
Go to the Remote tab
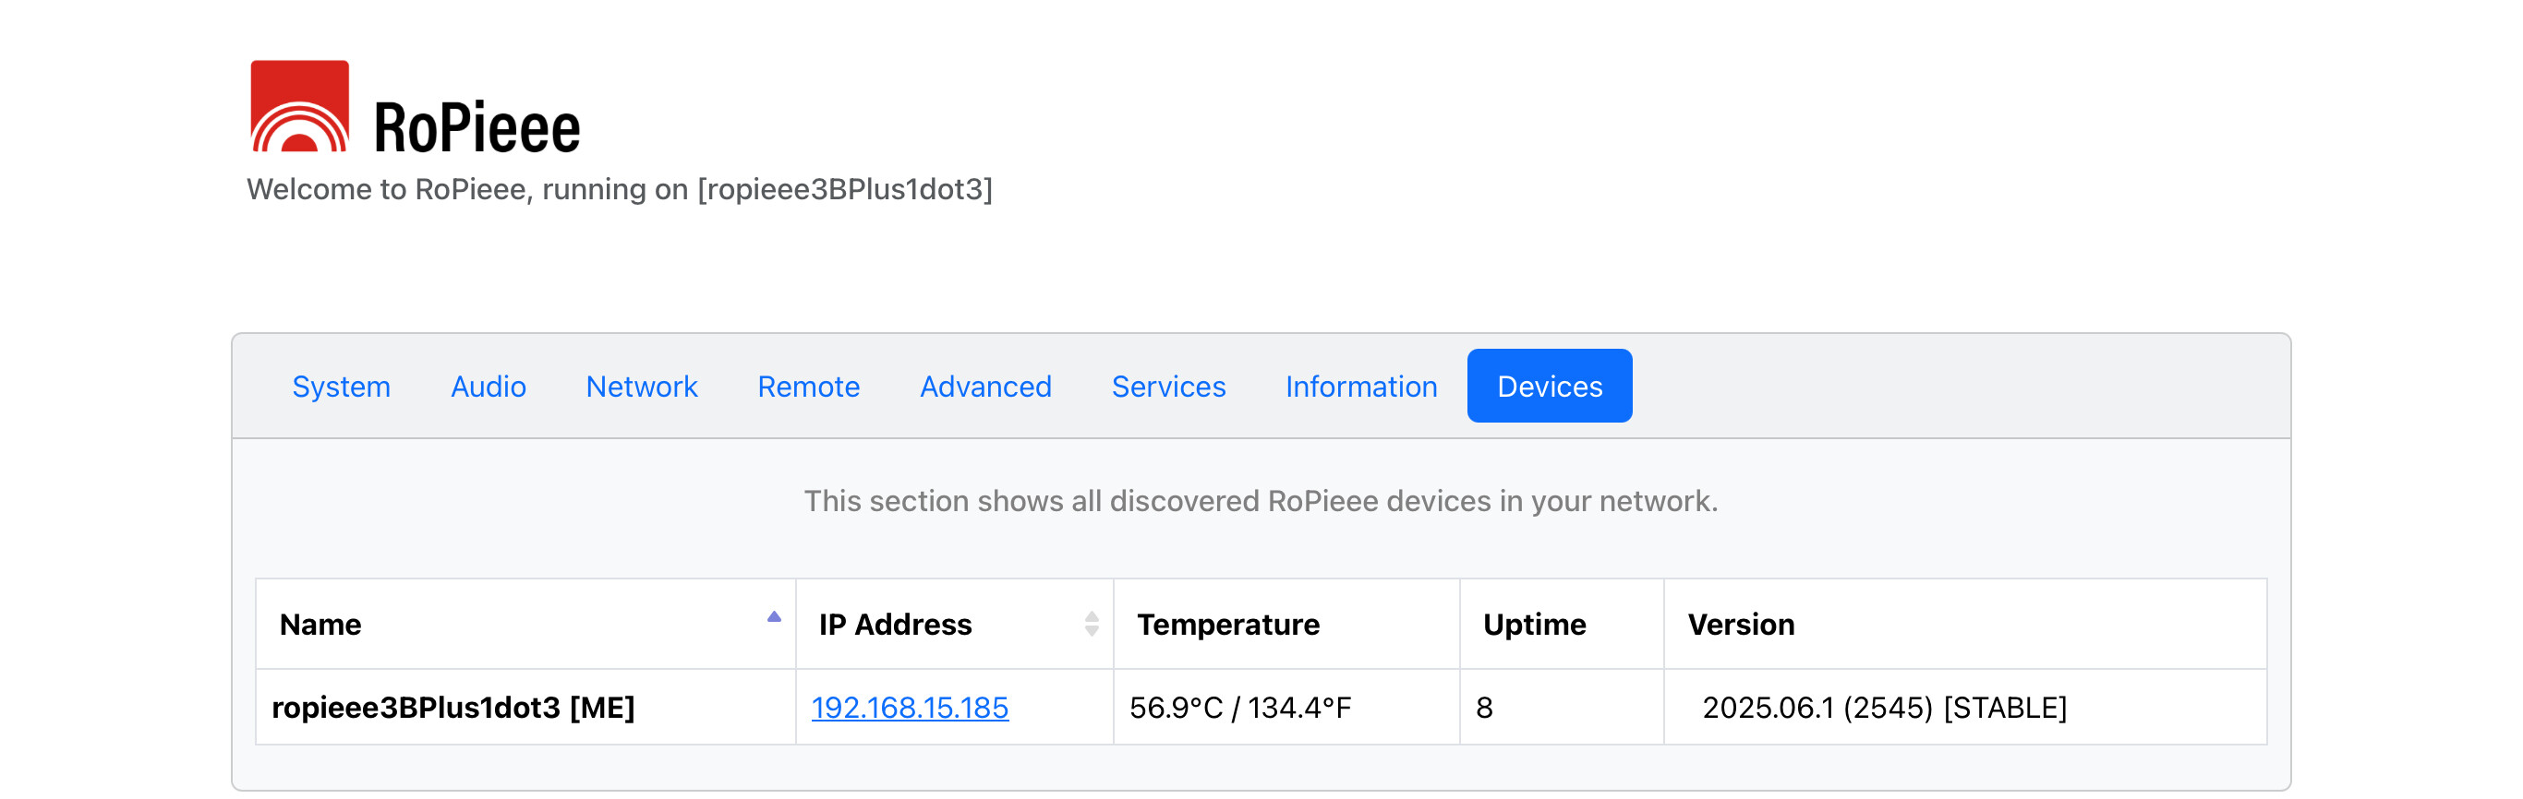point(808,387)
